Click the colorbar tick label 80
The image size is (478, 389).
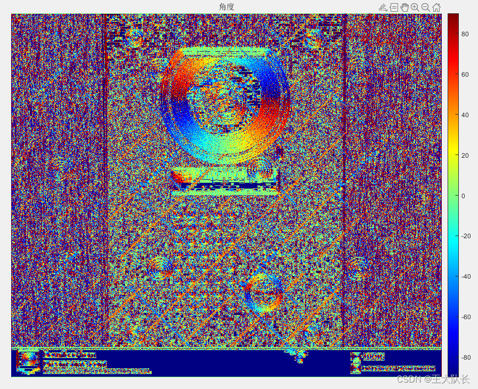tap(465, 34)
